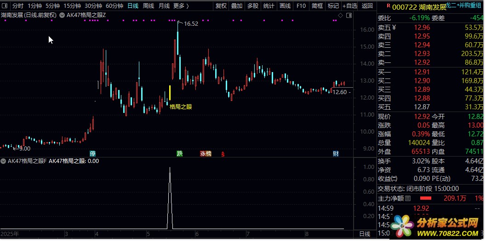The width and height of the screenshot is (486, 241).
Task: Click the 复权 toolbar button
Action: point(221,6)
